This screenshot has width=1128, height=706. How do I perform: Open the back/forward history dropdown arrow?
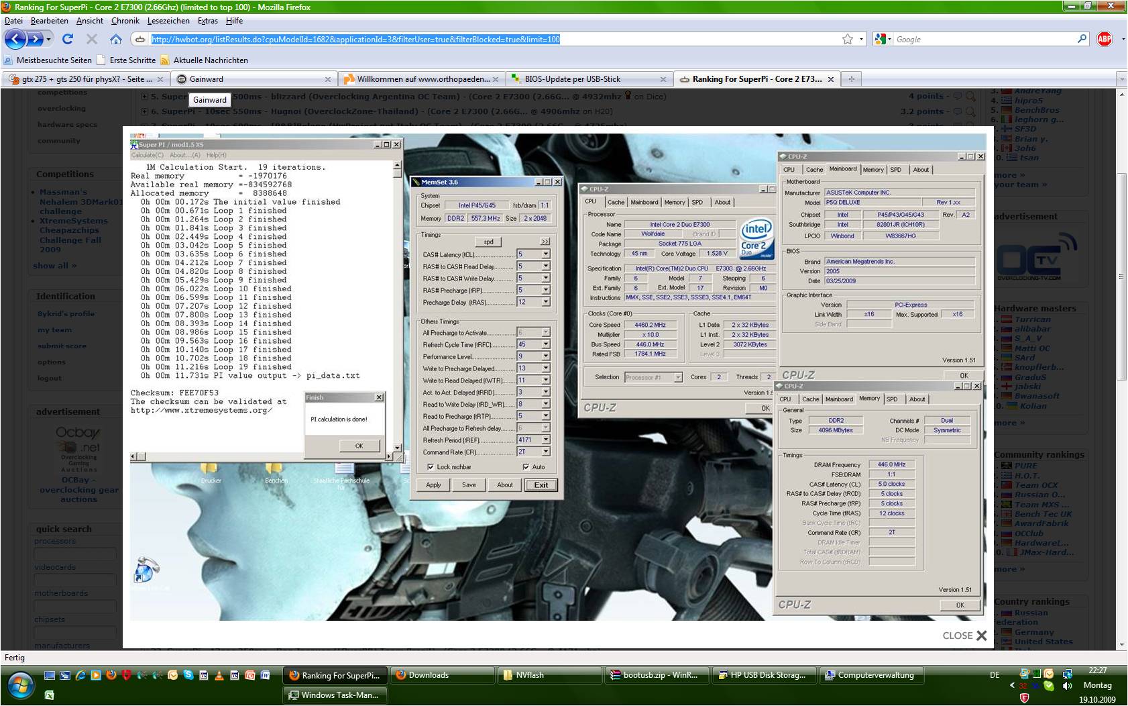pos(48,40)
